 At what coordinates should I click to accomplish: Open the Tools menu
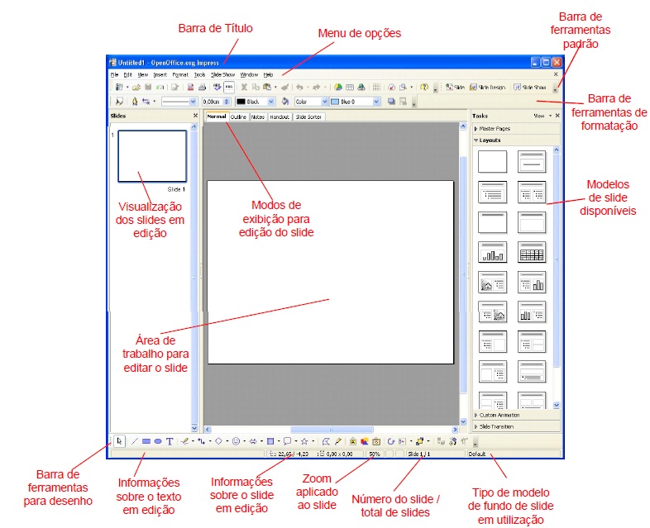(199, 75)
